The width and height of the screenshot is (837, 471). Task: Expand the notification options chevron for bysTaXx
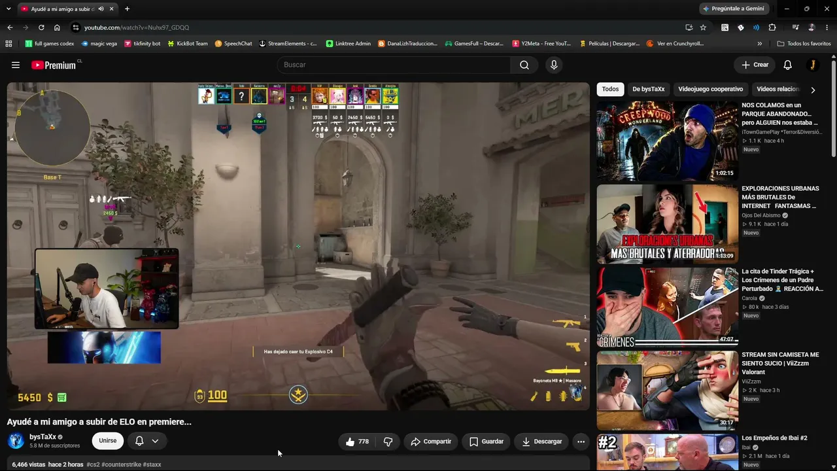click(x=155, y=442)
